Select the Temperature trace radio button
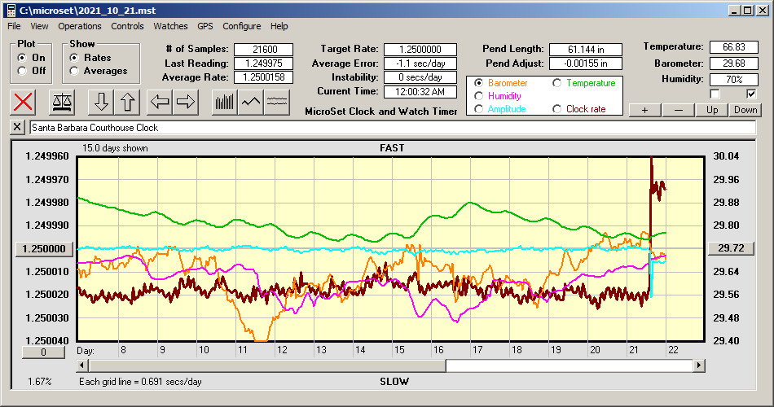 [x=556, y=83]
